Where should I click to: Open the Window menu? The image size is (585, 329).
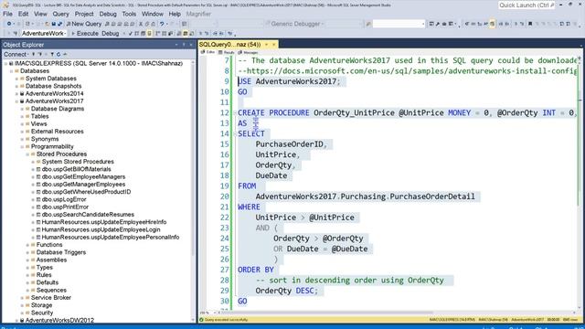[153, 14]
